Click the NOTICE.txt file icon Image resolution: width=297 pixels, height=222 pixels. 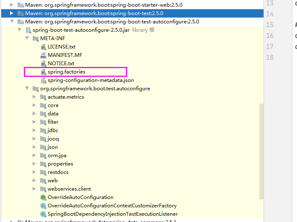point(44,64)
